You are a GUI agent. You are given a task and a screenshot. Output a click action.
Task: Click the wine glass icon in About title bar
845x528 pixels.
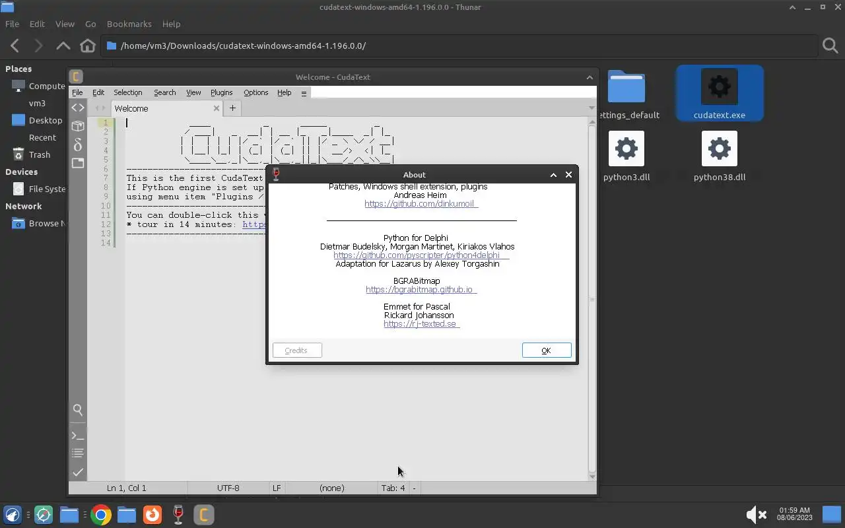[x=276, y=174]
